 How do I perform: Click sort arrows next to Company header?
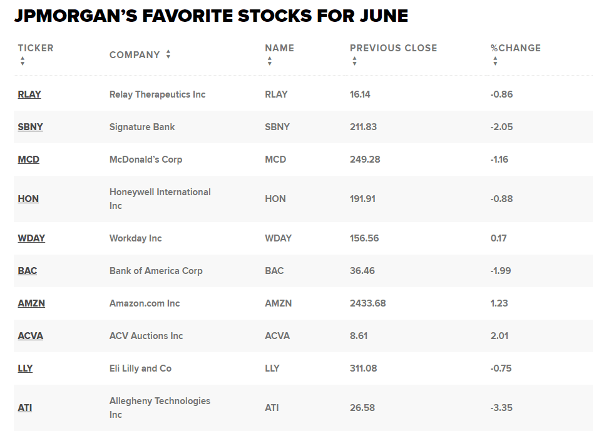[168, 55]
